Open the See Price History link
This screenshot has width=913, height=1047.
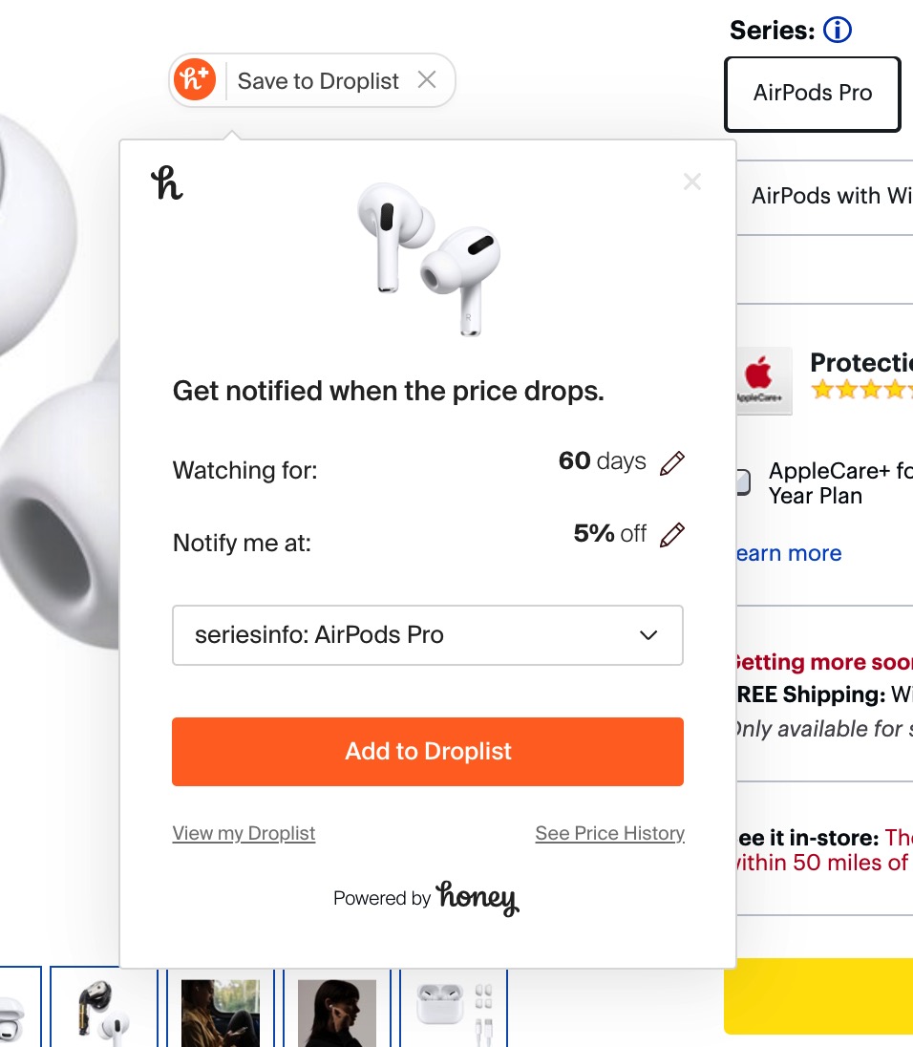click(609, 834)
